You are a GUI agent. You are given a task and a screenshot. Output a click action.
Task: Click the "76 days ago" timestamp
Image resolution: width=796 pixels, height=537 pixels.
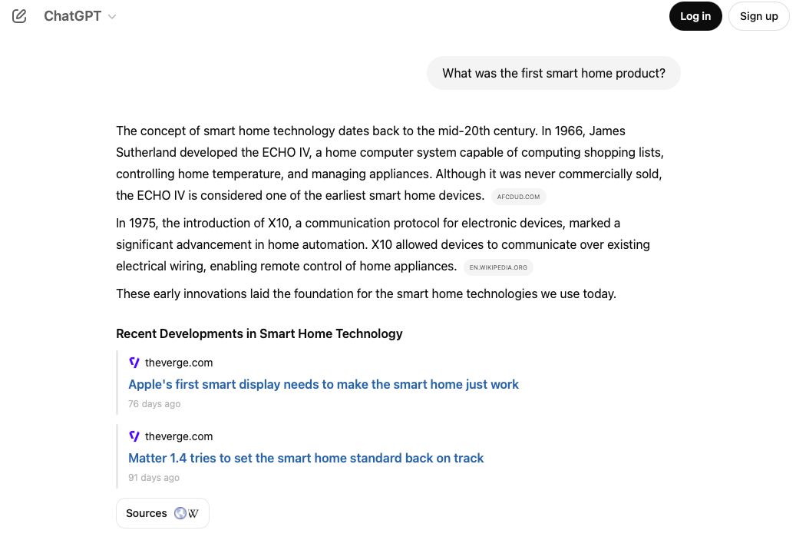pos(154,404)
